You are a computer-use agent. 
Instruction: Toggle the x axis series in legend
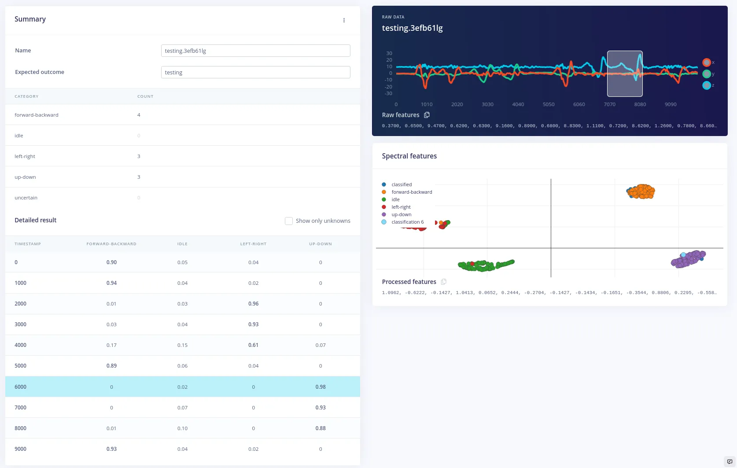(707, 63)
